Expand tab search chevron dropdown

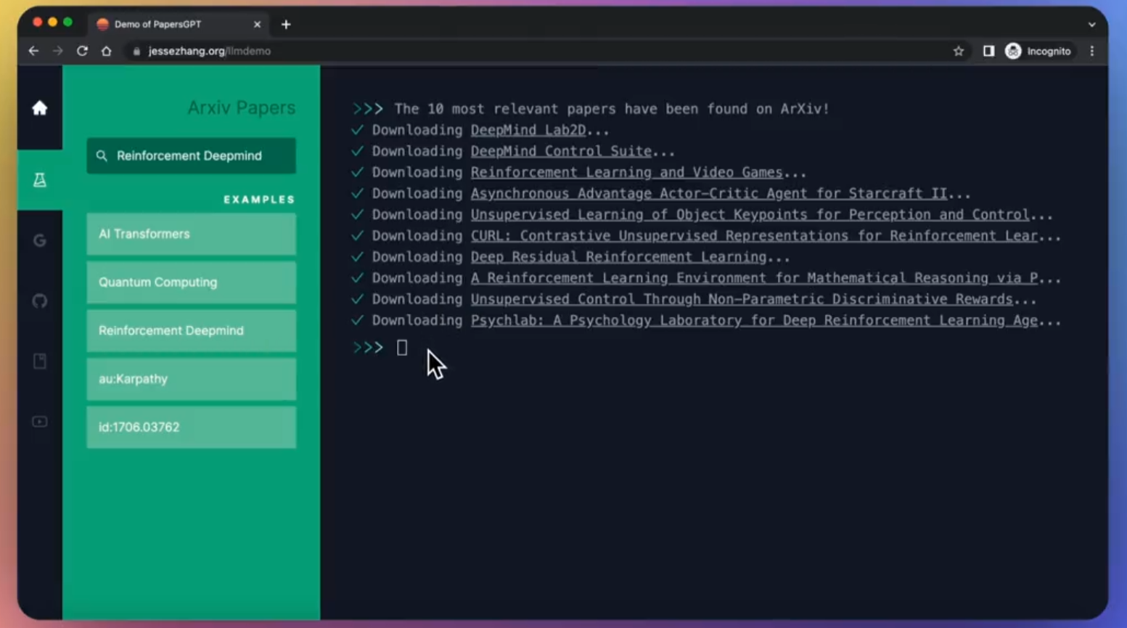[x=1091, y=25]
